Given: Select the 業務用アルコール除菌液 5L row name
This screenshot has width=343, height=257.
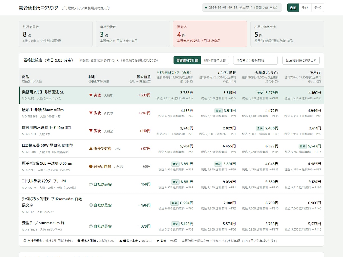Looking at the screenshot, I should pos(43,92).
